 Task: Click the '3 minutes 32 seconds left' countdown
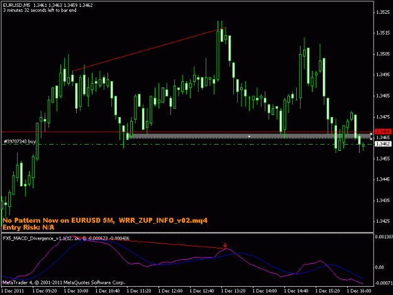pyautogui.click(x=40, y=10)
